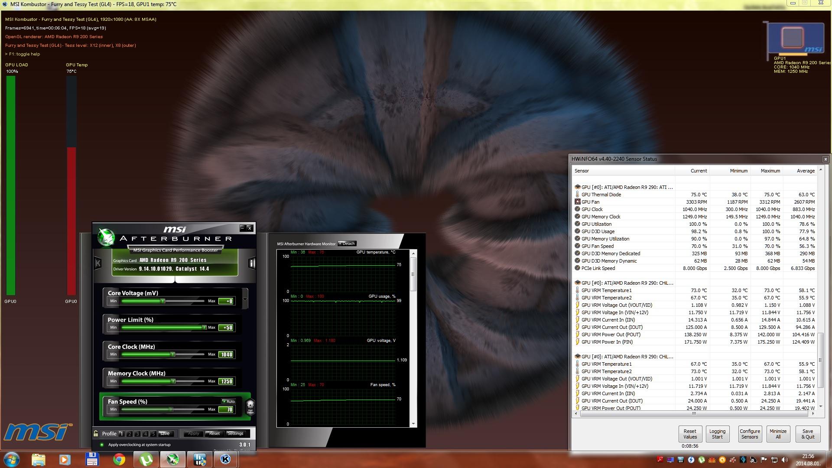Toggle the Afterburner profile lock icon
The width and height of the screenshot is (832, 468).
tap(96, 433)
